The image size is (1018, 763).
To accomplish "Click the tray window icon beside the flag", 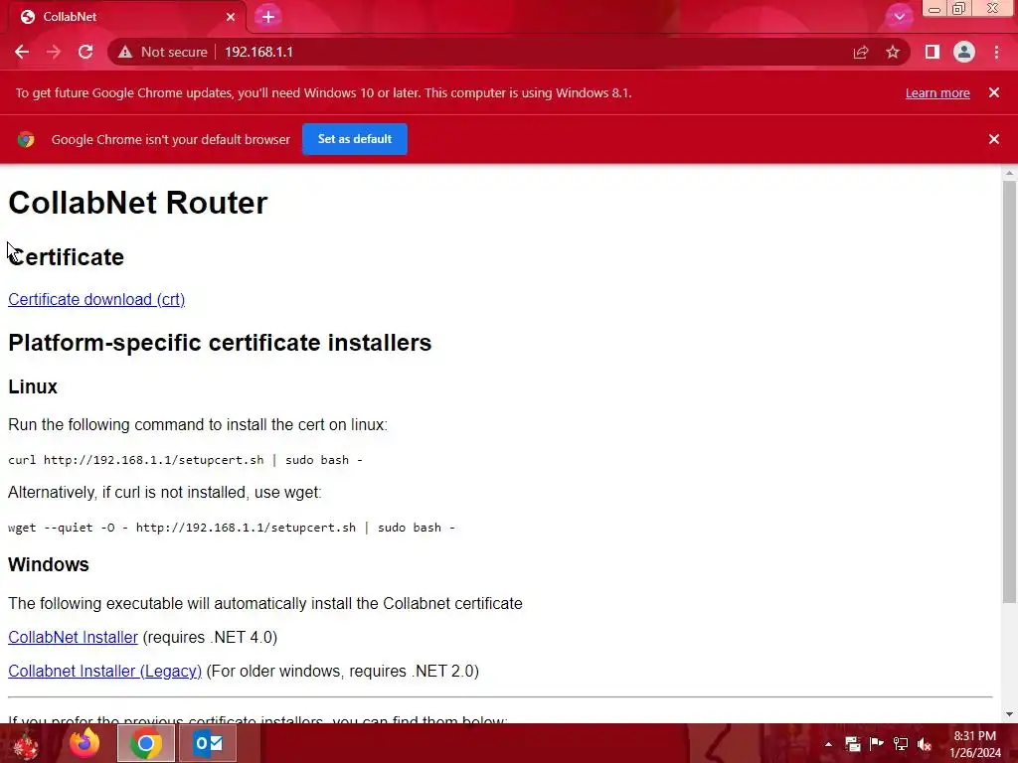I will [x=852, y=743].
